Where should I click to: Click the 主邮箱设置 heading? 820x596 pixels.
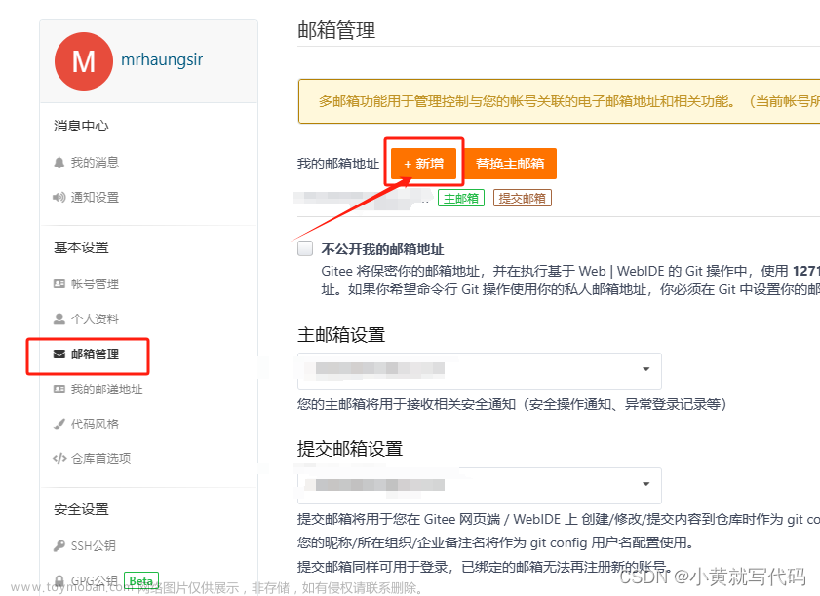pos(341,335)
